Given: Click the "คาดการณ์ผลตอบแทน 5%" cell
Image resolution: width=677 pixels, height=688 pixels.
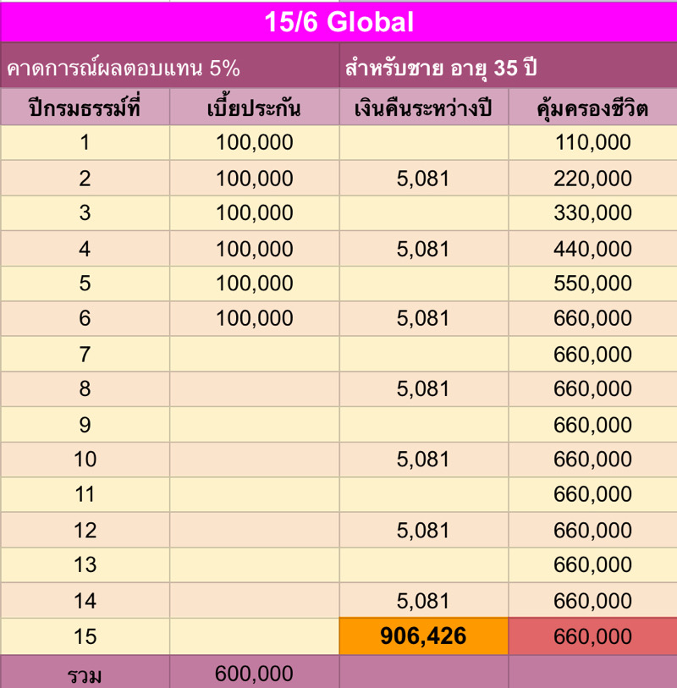Looking at the screenshot, I should 169,69.
